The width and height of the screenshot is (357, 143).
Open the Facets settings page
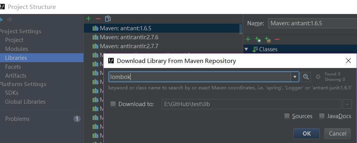[13, 66]
